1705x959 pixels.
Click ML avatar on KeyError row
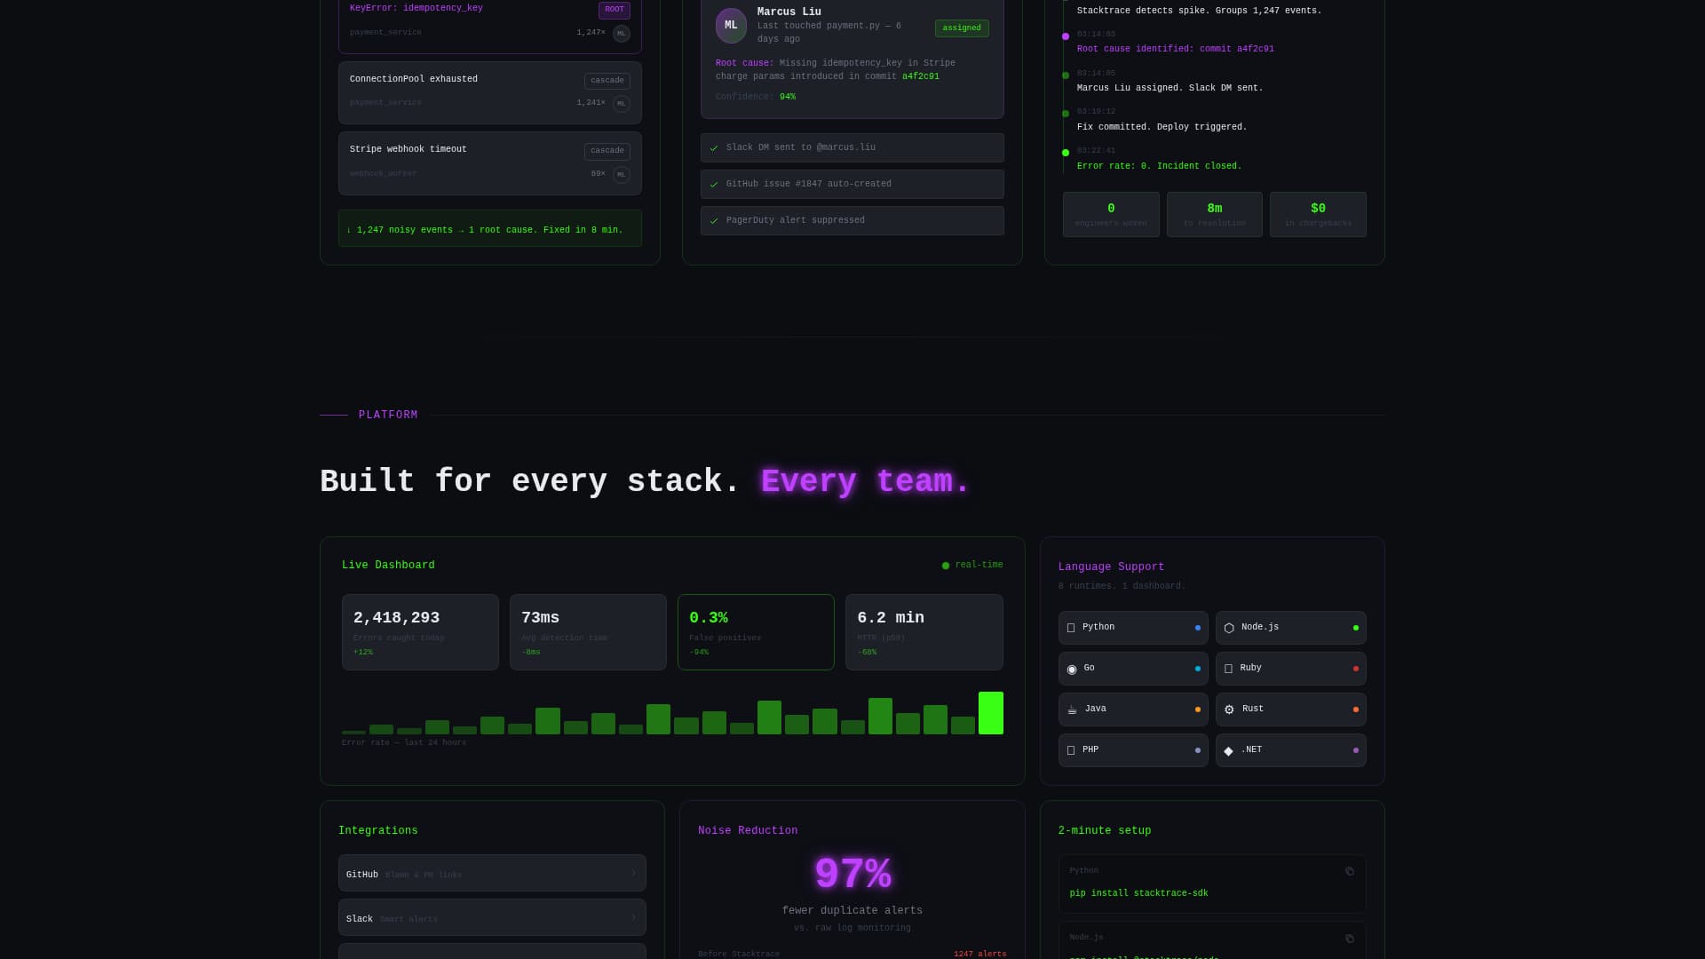(x=622, y=34)
